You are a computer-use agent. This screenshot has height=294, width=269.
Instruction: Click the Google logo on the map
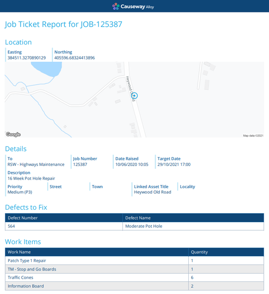click(x=13, y=134)
